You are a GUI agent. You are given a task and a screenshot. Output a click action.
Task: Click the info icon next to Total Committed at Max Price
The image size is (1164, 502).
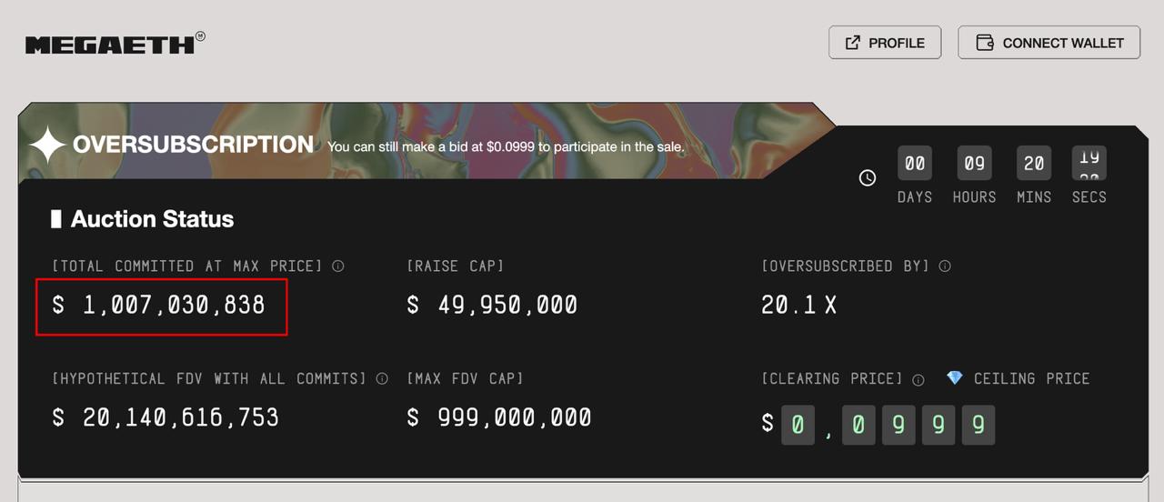338,266
